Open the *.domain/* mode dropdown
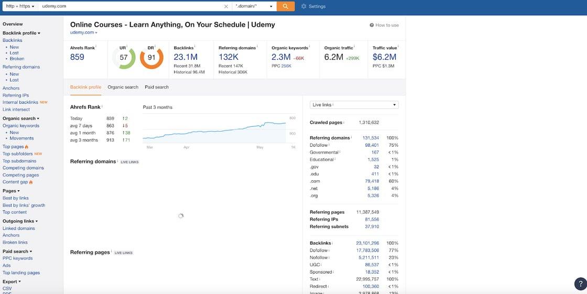This screenshot has height=294, width=587. (x=254, y=6)
